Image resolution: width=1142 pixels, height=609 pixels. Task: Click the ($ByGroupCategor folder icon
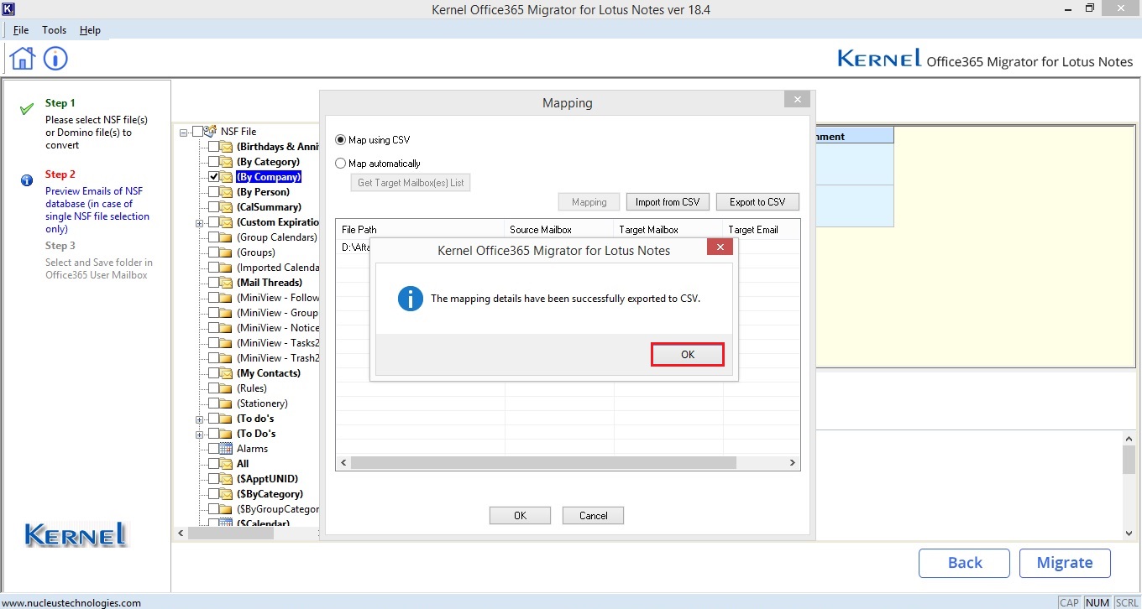227,509
